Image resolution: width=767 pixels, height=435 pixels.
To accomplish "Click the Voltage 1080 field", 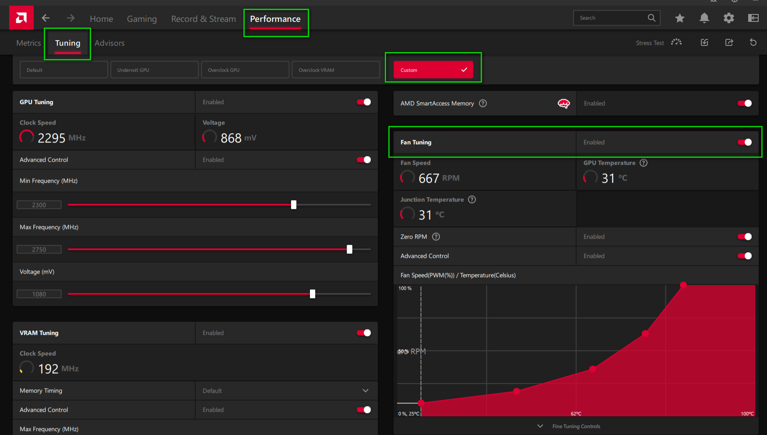I will point(39,294).
